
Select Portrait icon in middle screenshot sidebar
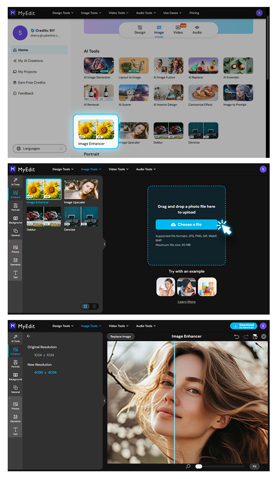click(x=15, y=207)
